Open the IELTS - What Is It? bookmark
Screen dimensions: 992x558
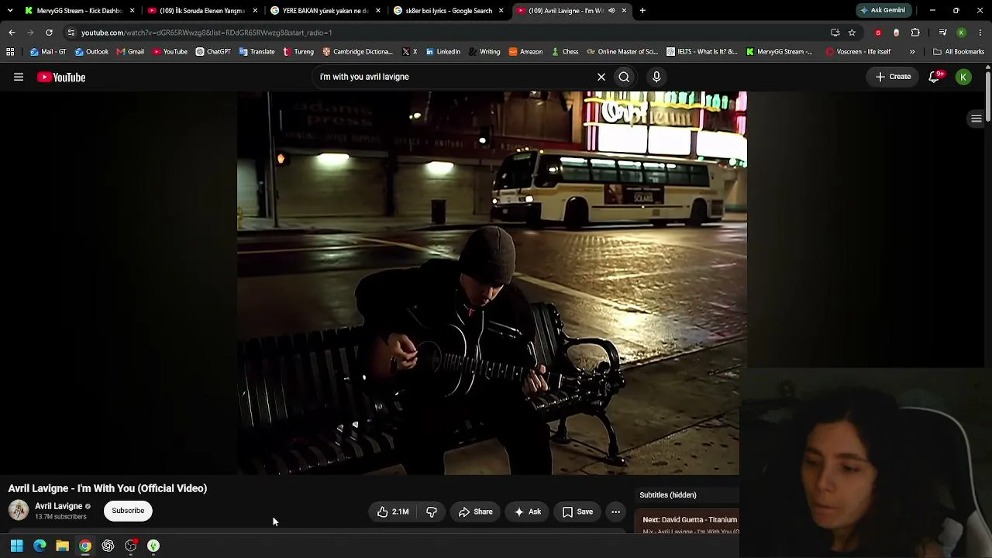point(702,52)
